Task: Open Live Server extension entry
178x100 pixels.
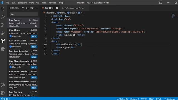Action: tap(23, 23)
